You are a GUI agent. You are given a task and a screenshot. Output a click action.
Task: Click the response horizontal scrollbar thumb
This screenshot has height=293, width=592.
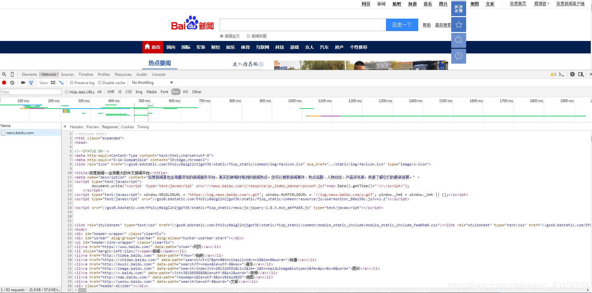(82, 290)
